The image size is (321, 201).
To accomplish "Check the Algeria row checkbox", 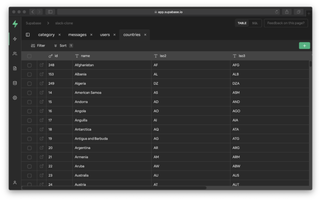I will pyautogui.click(x=29, y=84).
